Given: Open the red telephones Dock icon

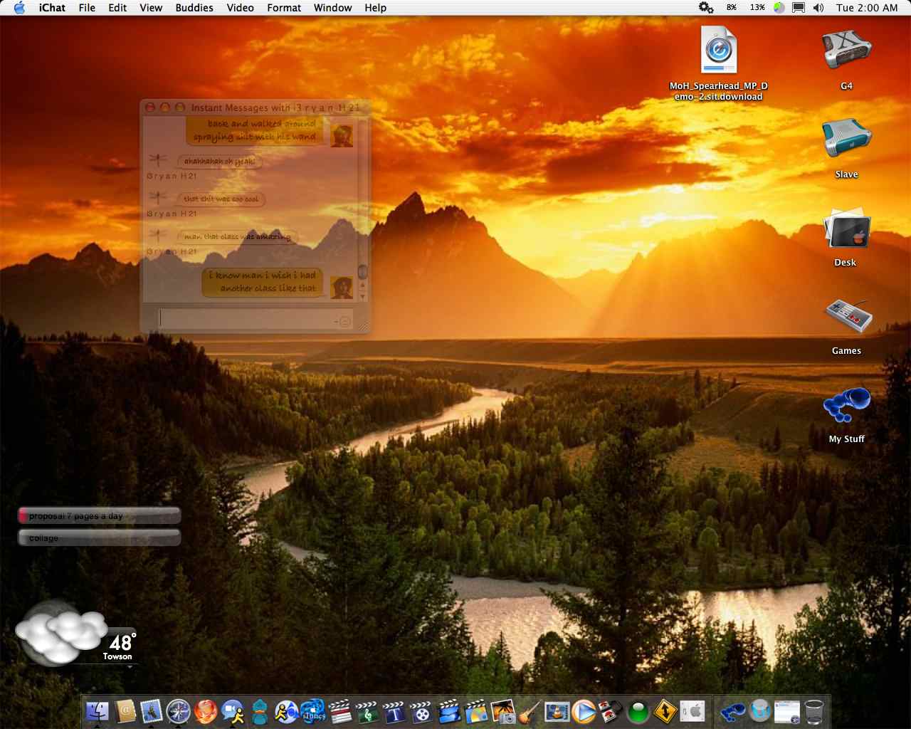Looking at the screenshot, I should pos(610,710).
